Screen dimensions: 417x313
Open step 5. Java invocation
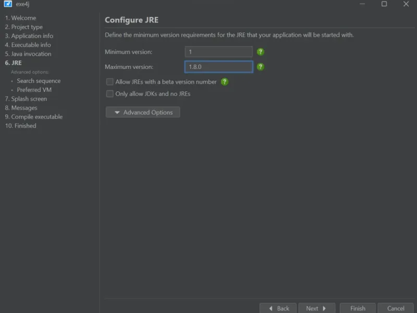click(x=28, y=54)
